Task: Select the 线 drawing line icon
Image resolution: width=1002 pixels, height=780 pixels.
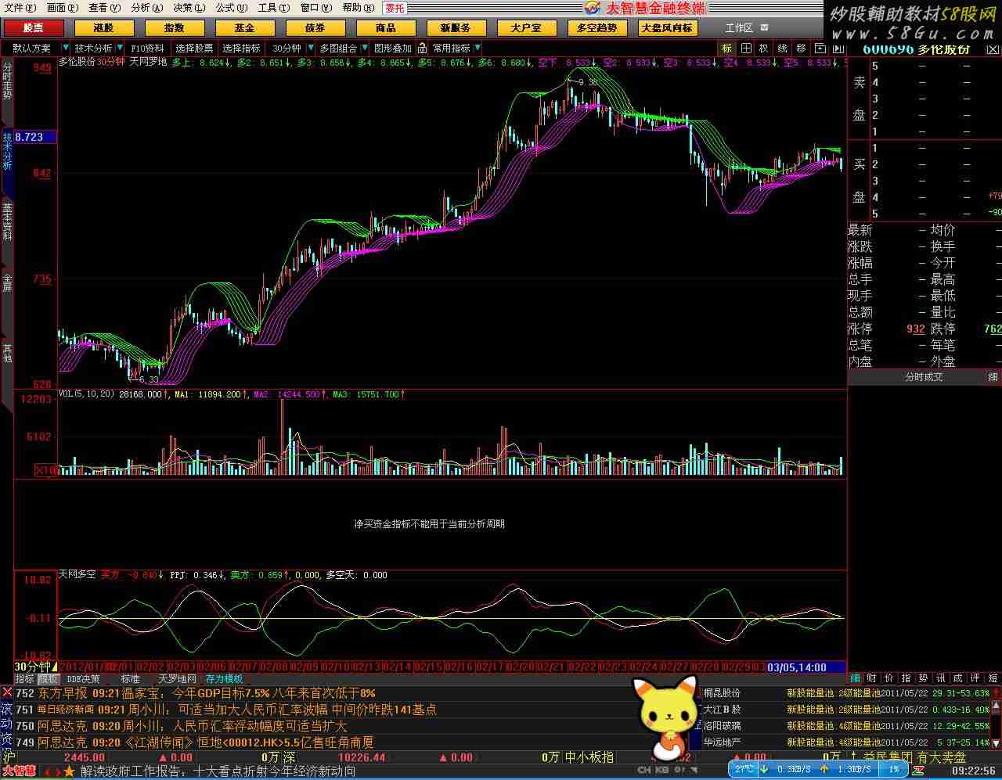Action: pyautogui.click(x=782, y=49)
